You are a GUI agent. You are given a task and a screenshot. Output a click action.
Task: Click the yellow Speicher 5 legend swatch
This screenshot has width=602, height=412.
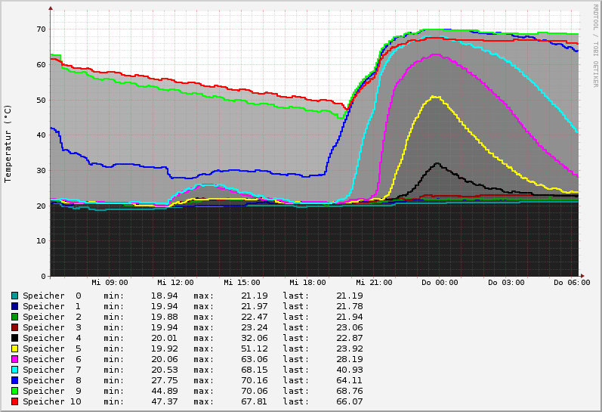point(14,348)
